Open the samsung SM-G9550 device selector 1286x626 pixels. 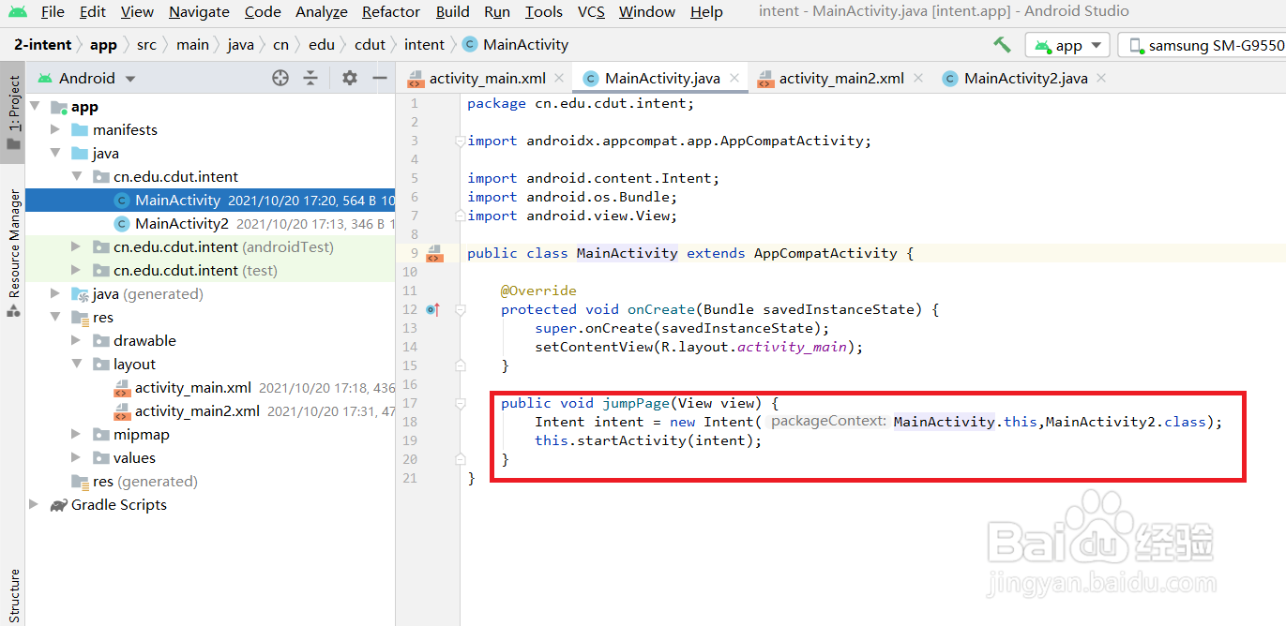1203,45
